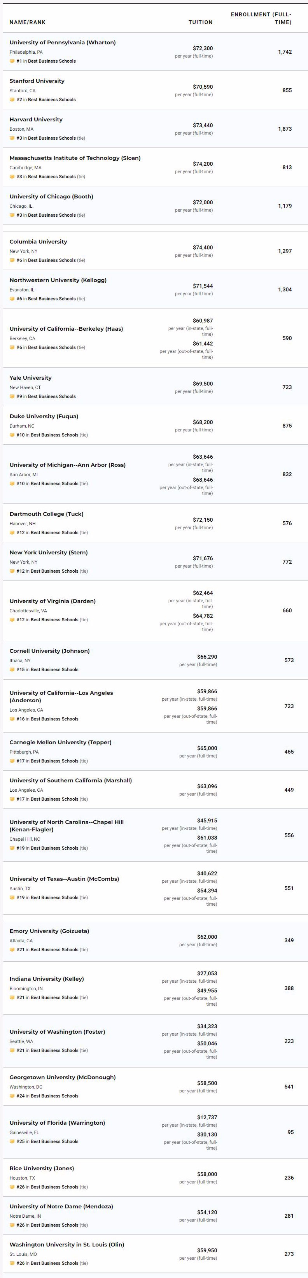308x1278 pixels.
Task: Open the University of Pennsylvania (Wharton) link
Action: (x=63, y=43)
